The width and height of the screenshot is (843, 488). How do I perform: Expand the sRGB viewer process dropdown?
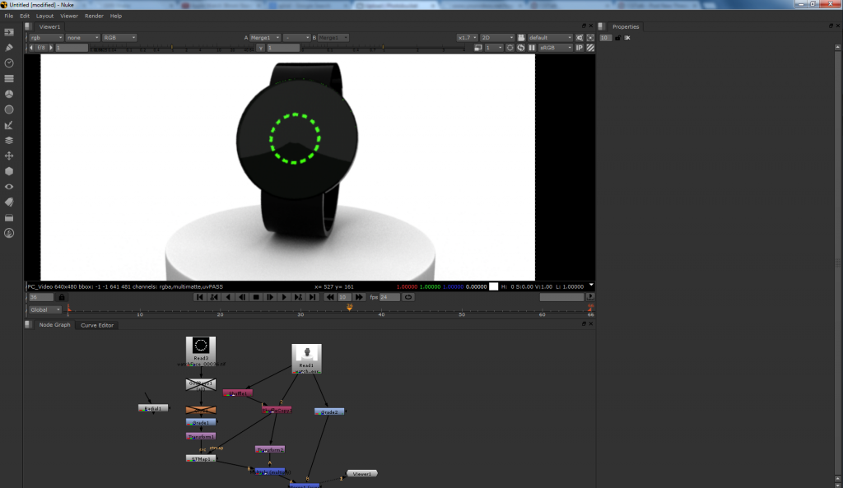tap(556, 48)
